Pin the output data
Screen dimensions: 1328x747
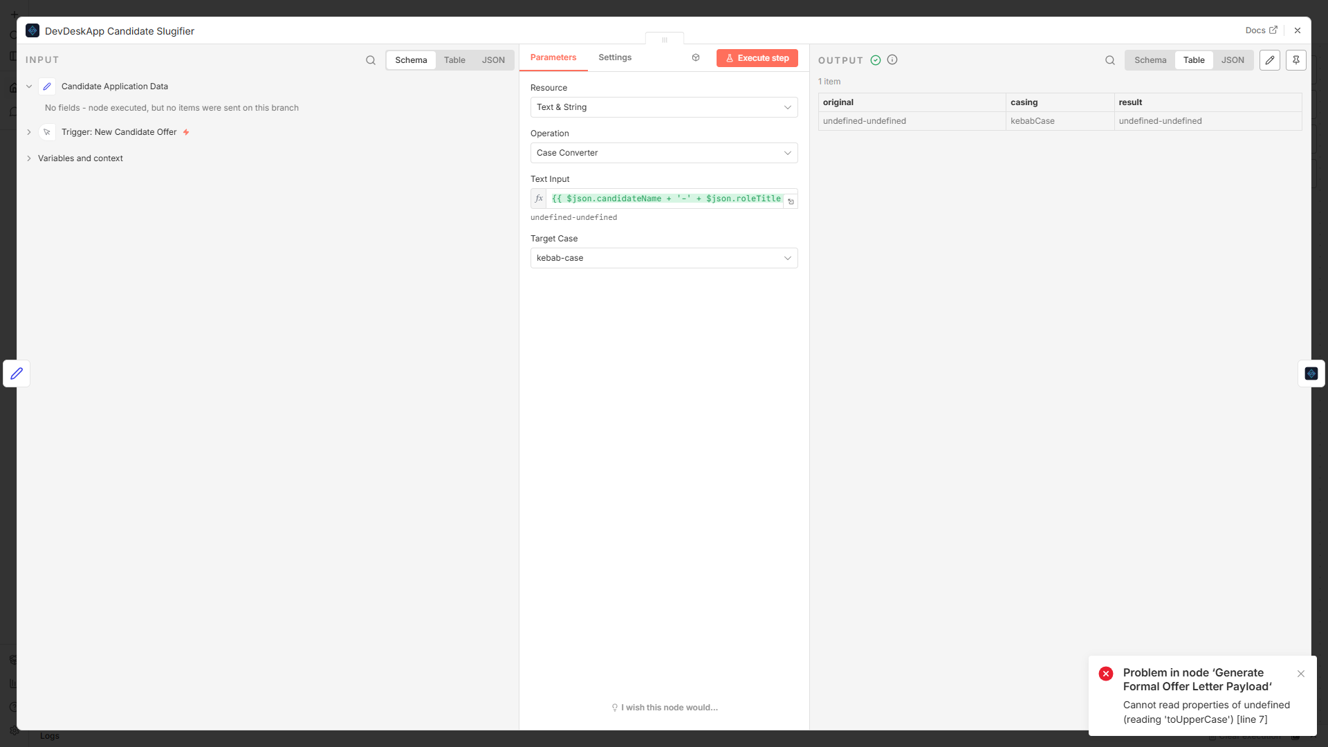pyautogui.click(x=1296, y=60)
